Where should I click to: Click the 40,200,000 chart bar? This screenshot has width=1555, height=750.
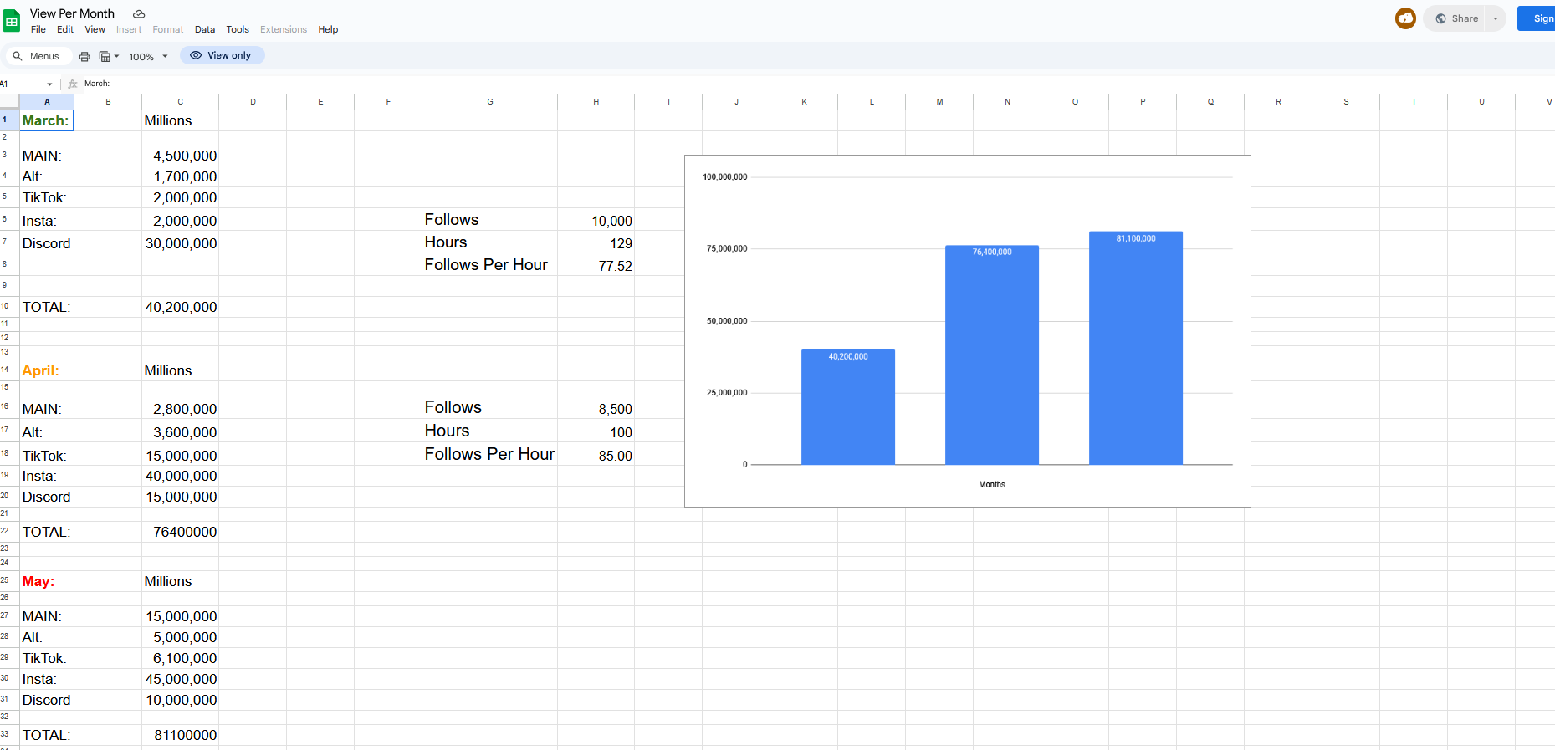(x=848, y=407)
